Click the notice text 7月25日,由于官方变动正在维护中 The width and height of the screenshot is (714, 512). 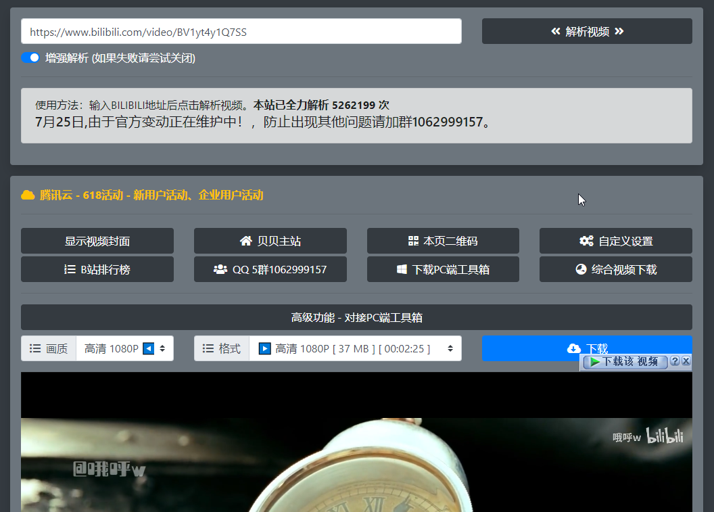139,122
